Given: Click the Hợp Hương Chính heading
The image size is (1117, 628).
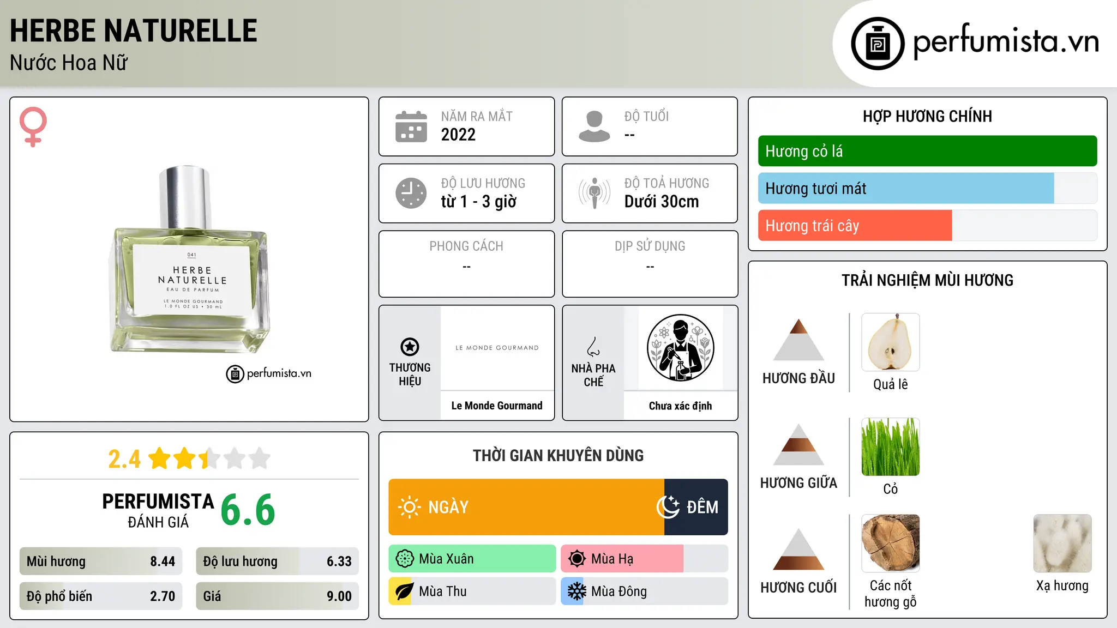Looking at the screenshot, I should tap(927, 117).
